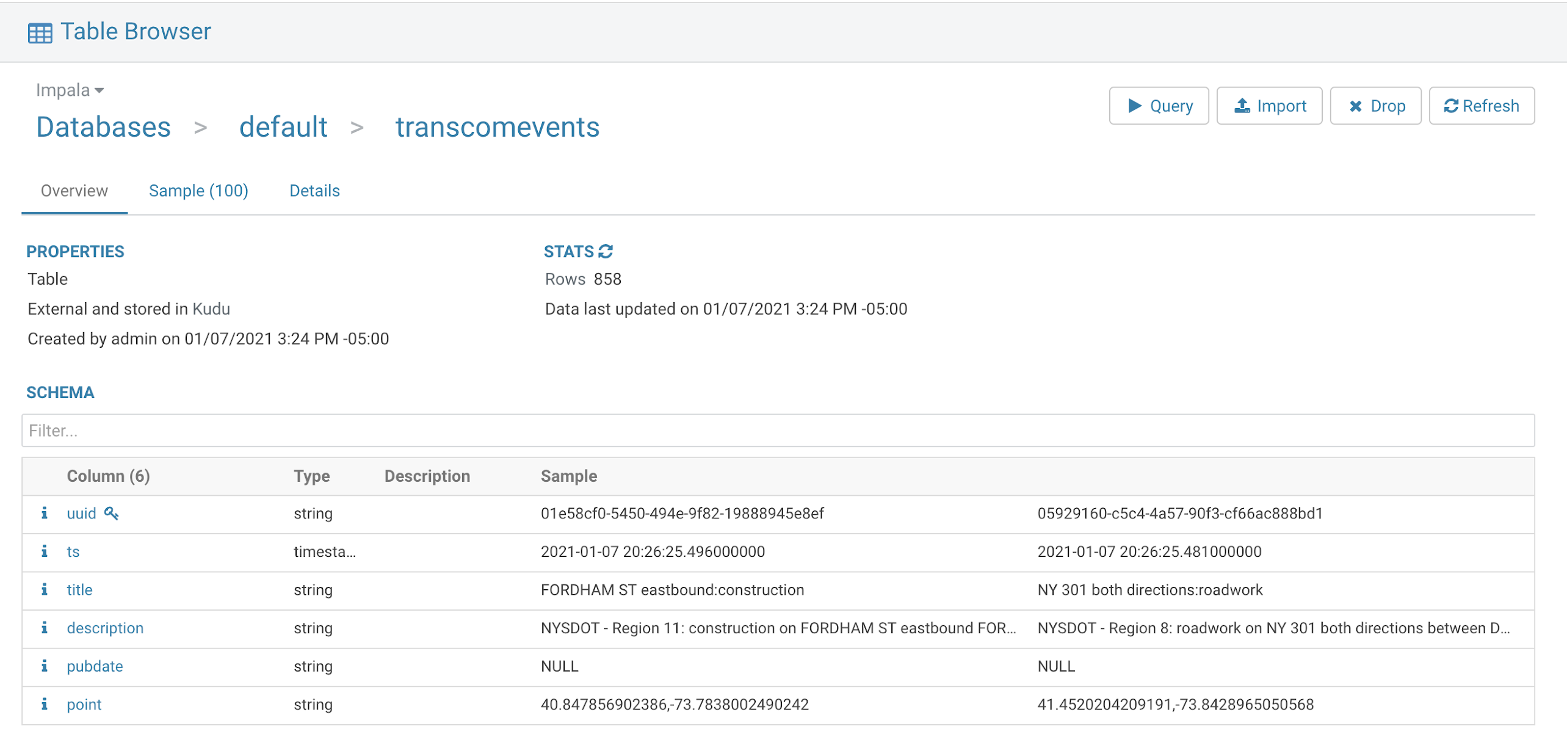Click the info icon beside pubdate
This screenshot has width=1567, height=748.
(x=44, y=666)
